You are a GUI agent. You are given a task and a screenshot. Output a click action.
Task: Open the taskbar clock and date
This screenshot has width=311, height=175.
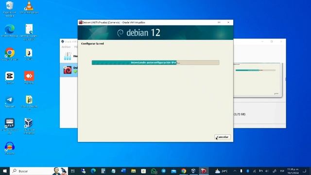point(293,171)
